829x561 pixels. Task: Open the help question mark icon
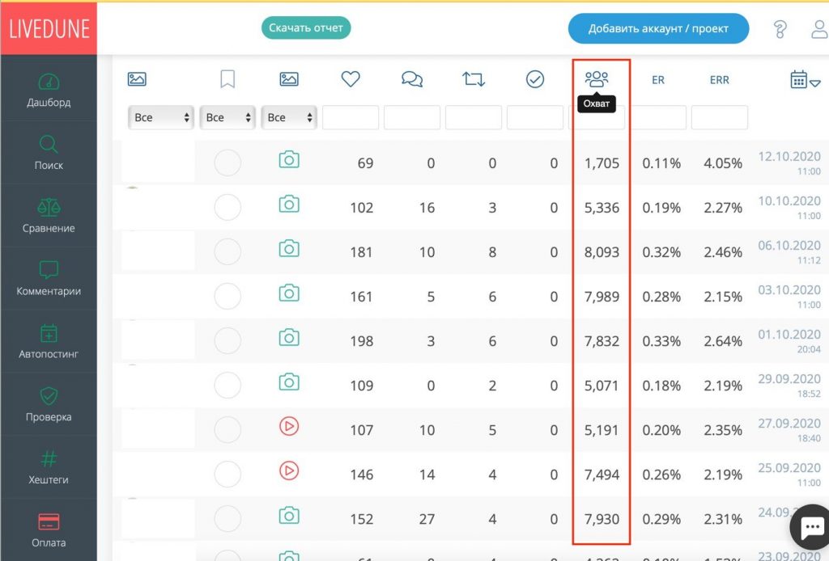pyautogui.click(x=780, y=29)
